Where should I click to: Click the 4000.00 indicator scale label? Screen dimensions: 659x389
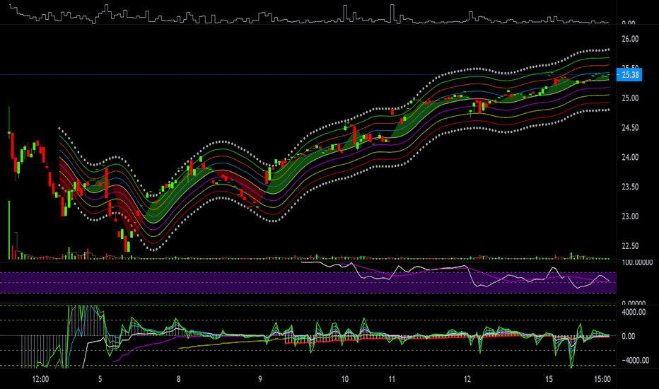point(634,312)
